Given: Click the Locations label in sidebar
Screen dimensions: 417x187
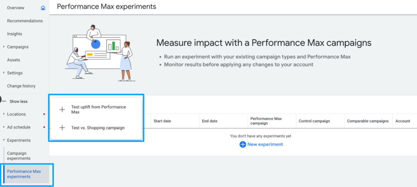Looking at the screenshot, I should tap(16, 114).
